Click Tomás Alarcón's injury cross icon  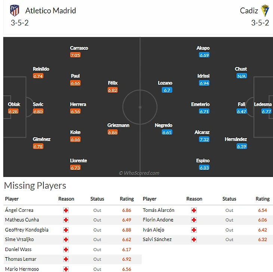coord(194,210)
